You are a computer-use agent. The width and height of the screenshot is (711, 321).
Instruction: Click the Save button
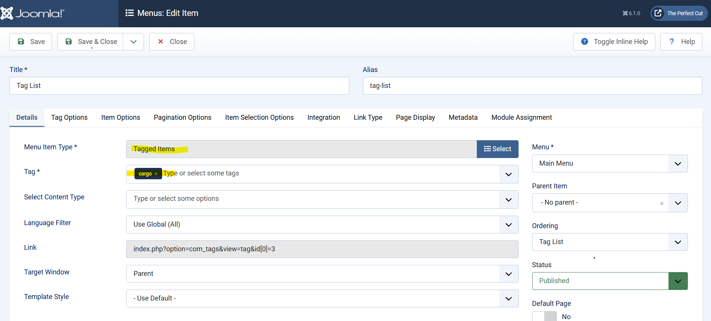[x=31, y=42]
